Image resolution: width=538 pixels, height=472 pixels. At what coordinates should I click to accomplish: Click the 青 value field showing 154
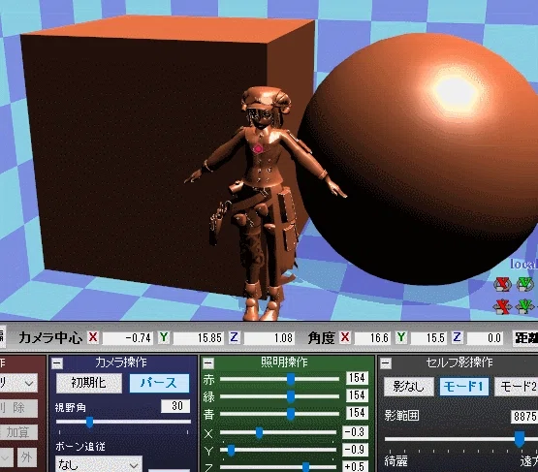click(357, 413)
